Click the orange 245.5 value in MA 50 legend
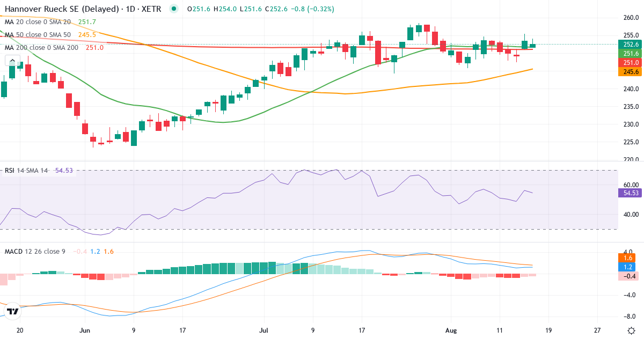Image resolution: width=644 pixels, height=338 pixels. tap(87, 35)
